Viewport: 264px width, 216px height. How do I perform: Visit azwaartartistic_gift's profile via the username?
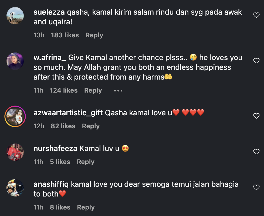[x=68, y=113]
